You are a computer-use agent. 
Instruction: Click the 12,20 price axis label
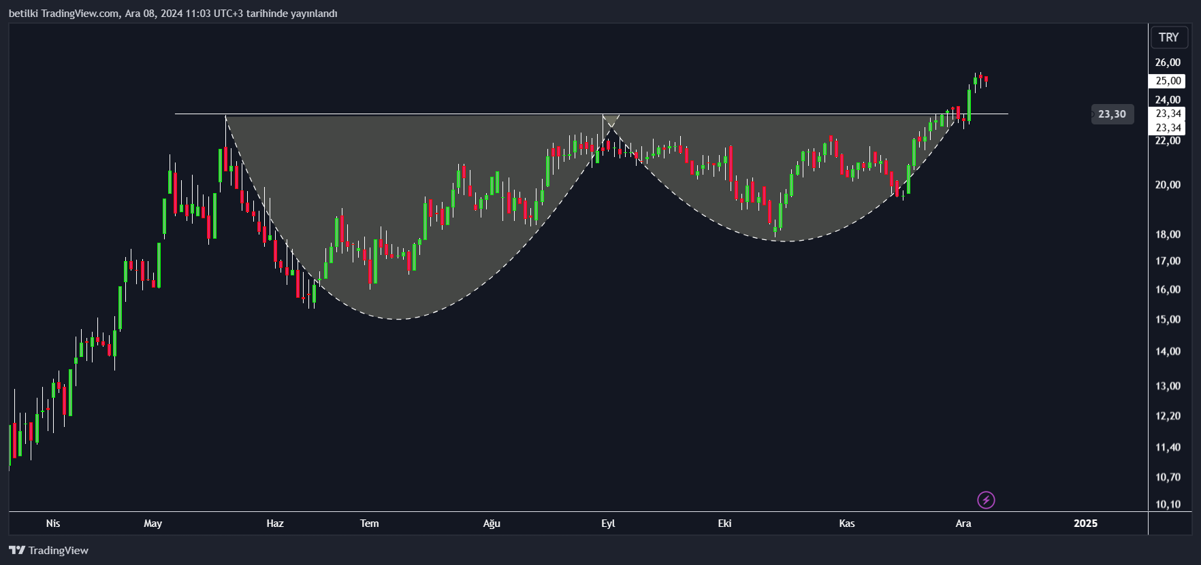point(1168,416)
